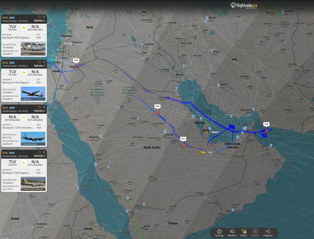Click the 22,175 ft barometric altitude value

tap(7, 189)
